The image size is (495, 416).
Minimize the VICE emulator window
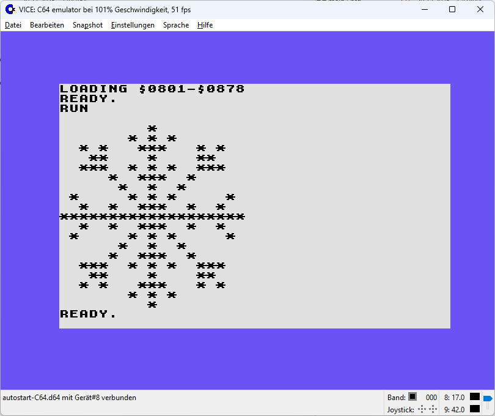424,9
